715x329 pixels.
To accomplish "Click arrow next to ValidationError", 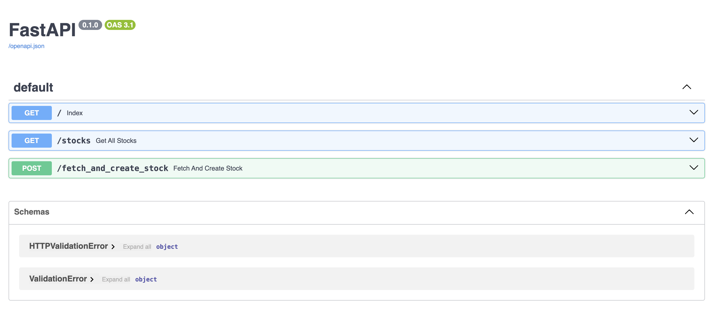I will (x=92, y=279).
